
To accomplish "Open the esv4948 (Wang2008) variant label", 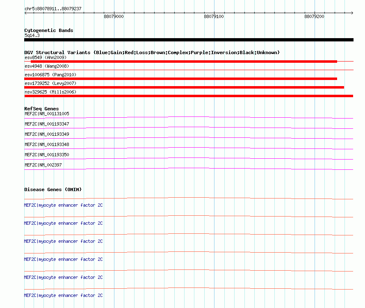I will tap(47, 66).
